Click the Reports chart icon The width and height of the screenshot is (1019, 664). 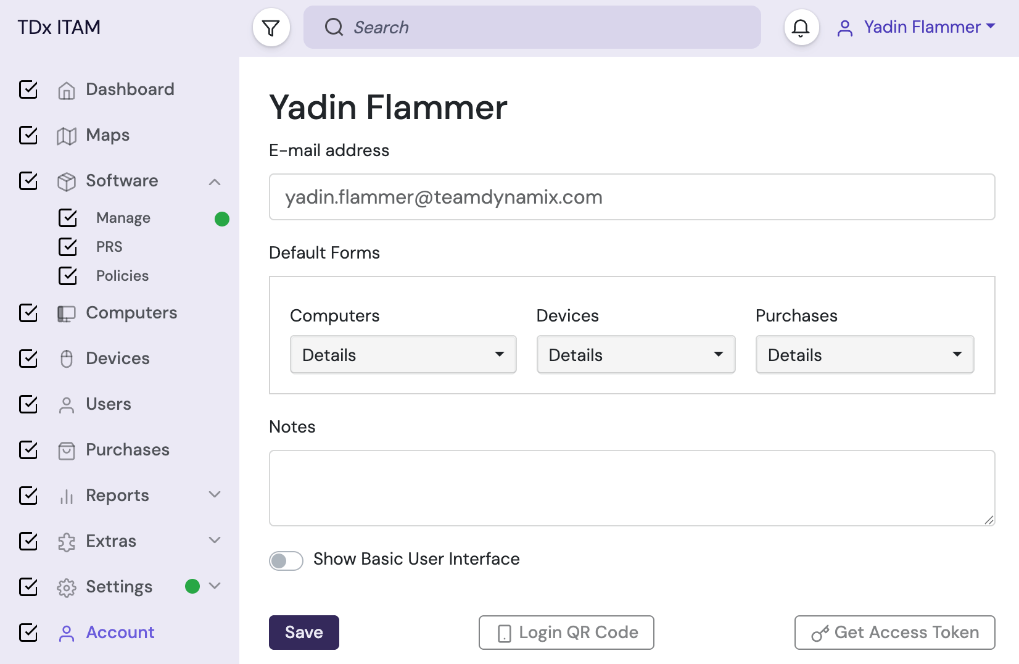(67, 495)
